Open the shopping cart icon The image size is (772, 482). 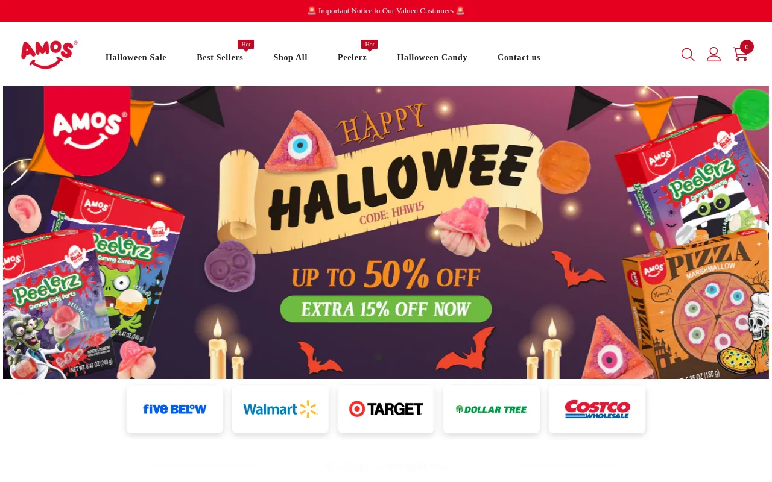click(741, 55)
